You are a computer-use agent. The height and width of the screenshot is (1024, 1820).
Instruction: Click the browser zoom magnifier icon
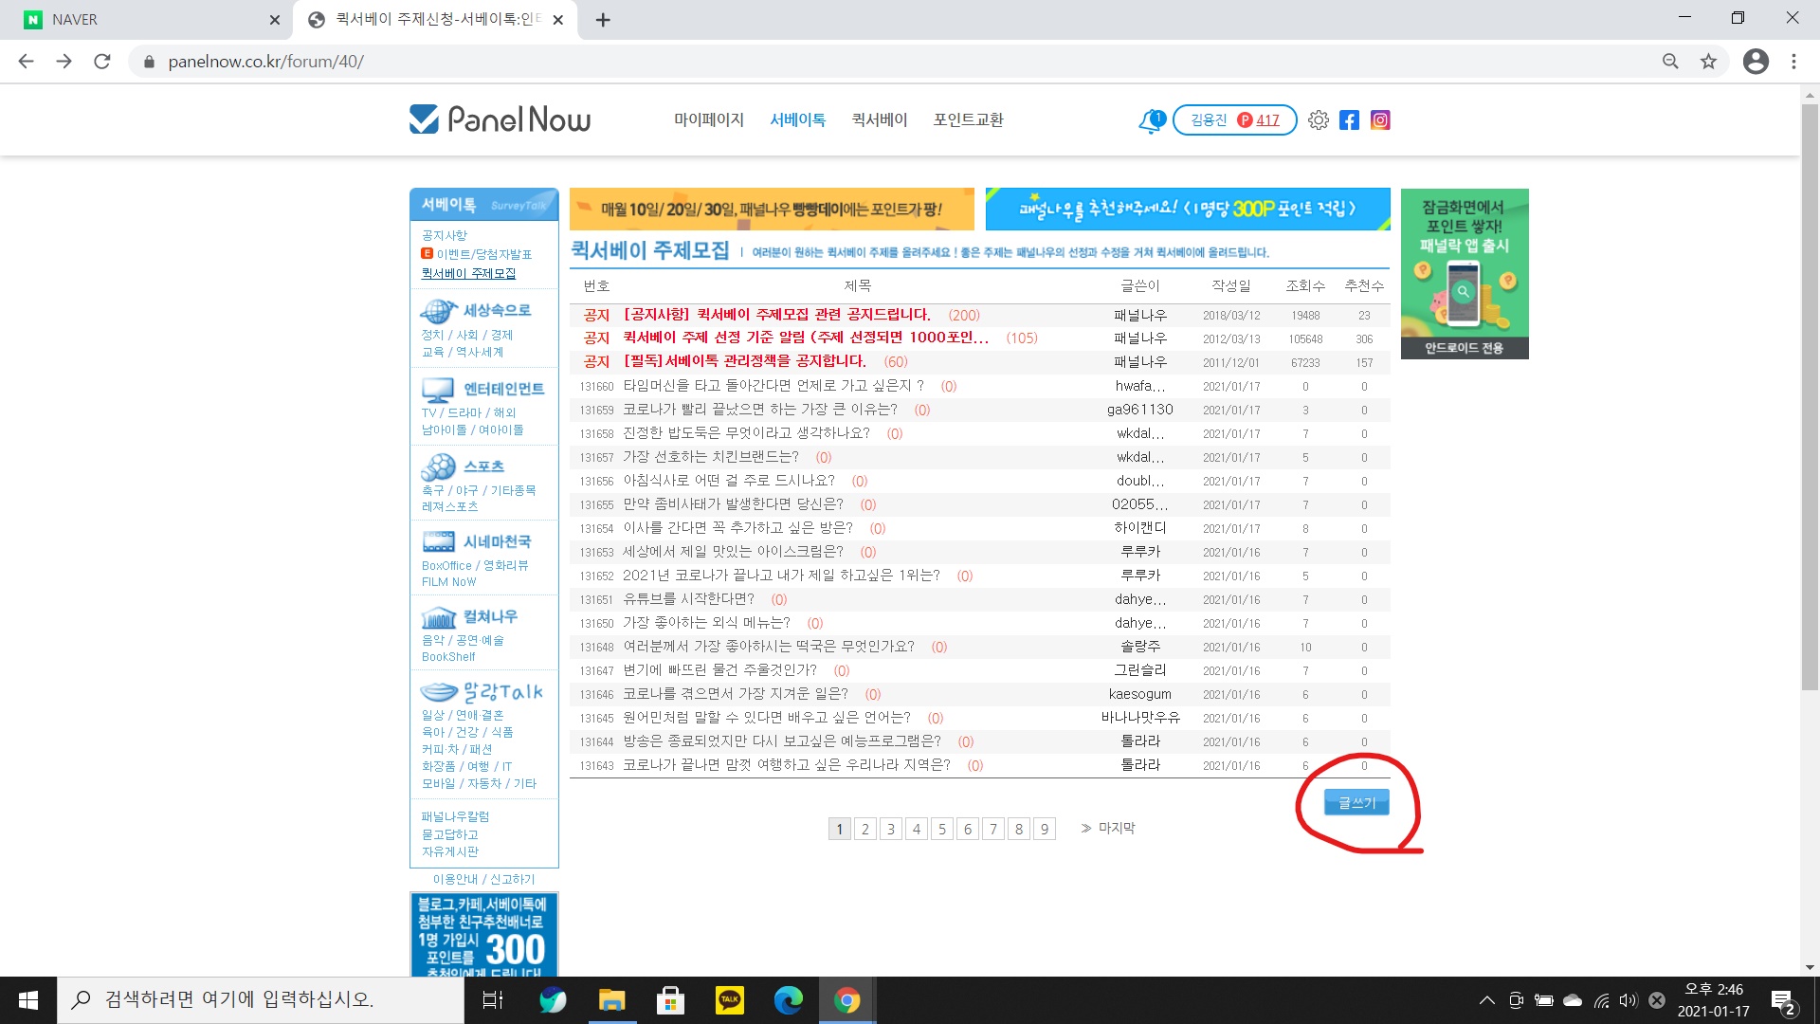pos(1670,62)
